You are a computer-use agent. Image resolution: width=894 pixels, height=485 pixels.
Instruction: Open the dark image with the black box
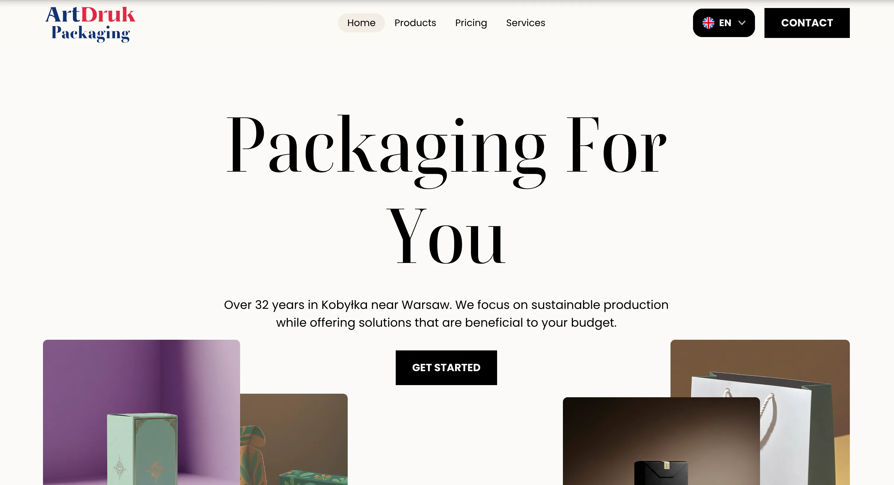click(661, 441)
